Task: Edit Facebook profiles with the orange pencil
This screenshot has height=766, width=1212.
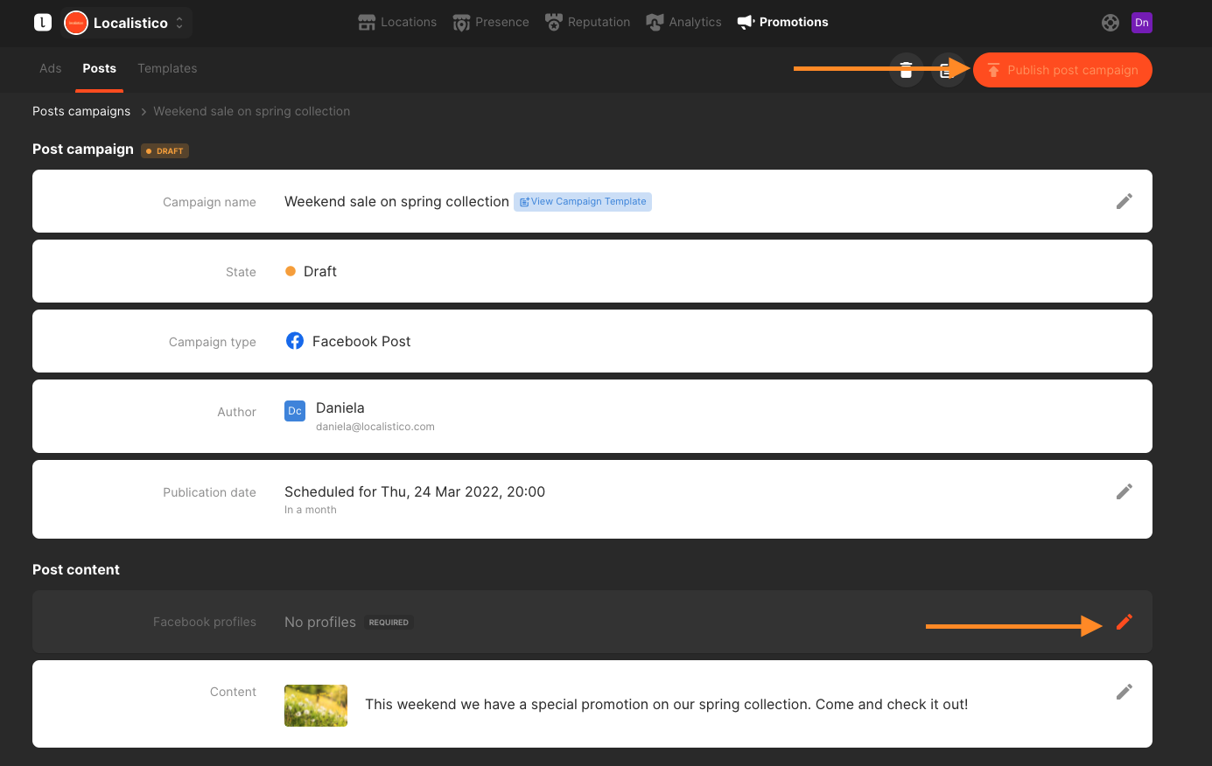Action: [1124, 622]
